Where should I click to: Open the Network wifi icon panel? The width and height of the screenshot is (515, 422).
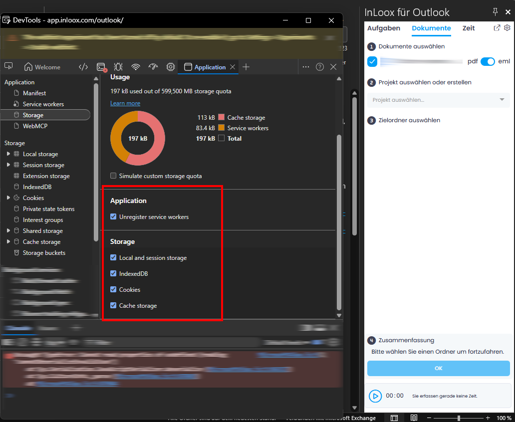tap(136, 67)
